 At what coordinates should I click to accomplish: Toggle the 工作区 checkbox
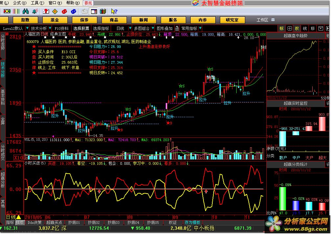273,20
